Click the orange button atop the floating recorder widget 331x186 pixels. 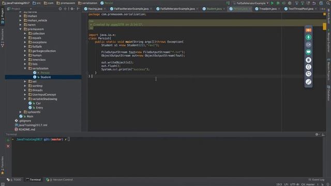[308, 30]
